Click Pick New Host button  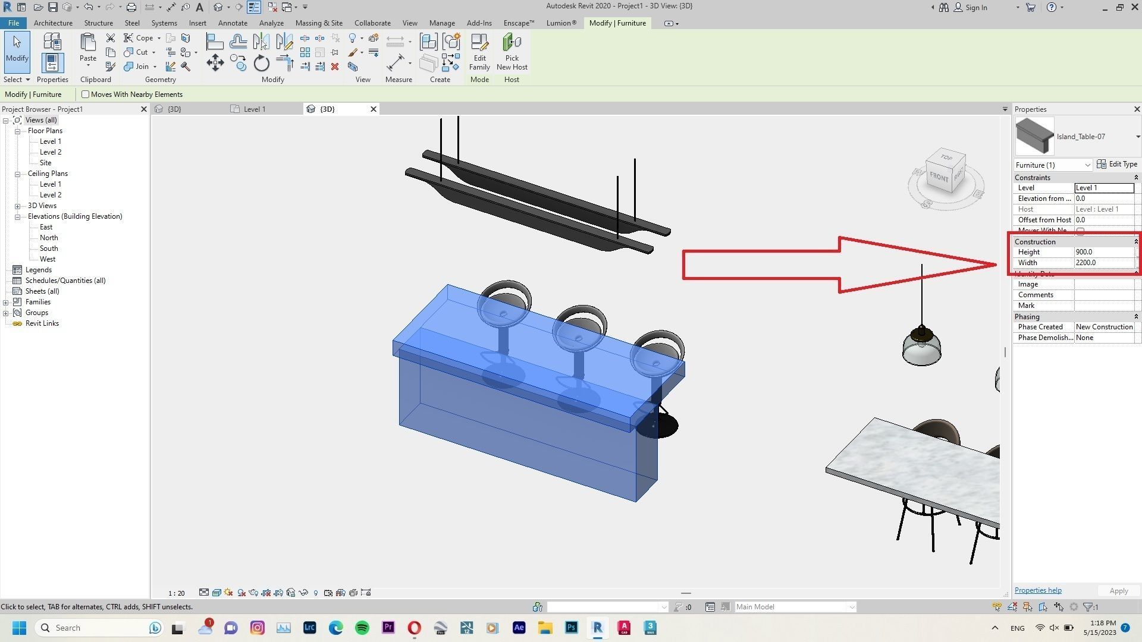tap(512, 52)
